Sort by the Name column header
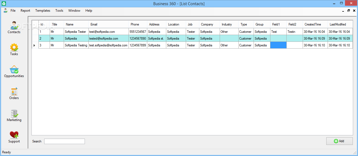This screenshot has height=156, width=358. 76,24
